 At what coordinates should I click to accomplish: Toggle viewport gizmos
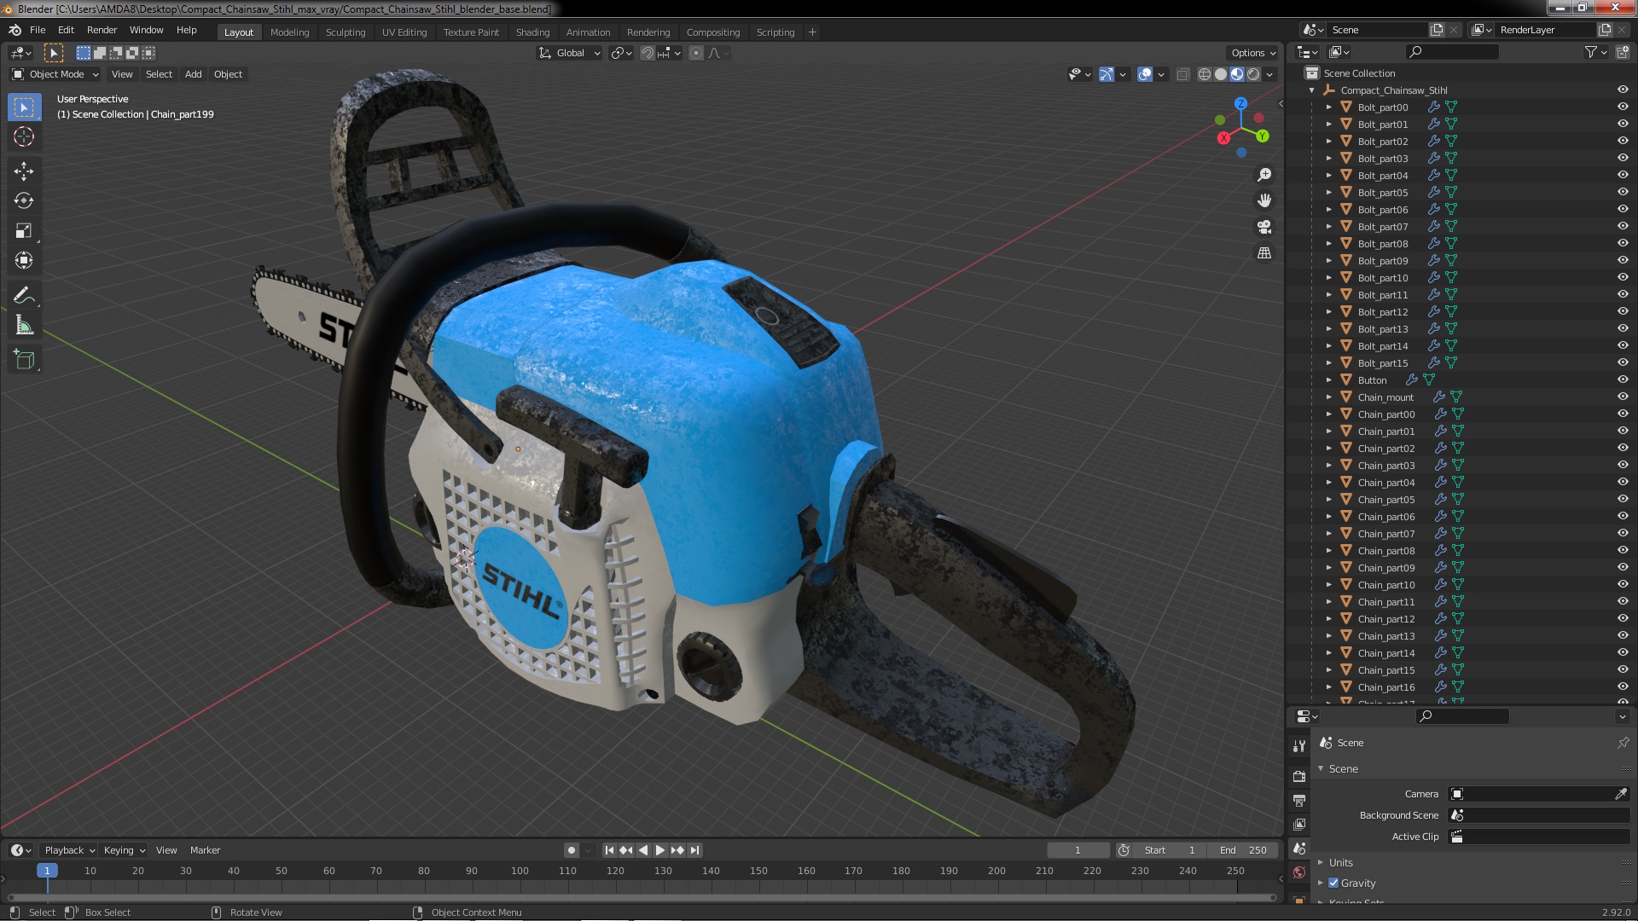tap(1107, 74)
